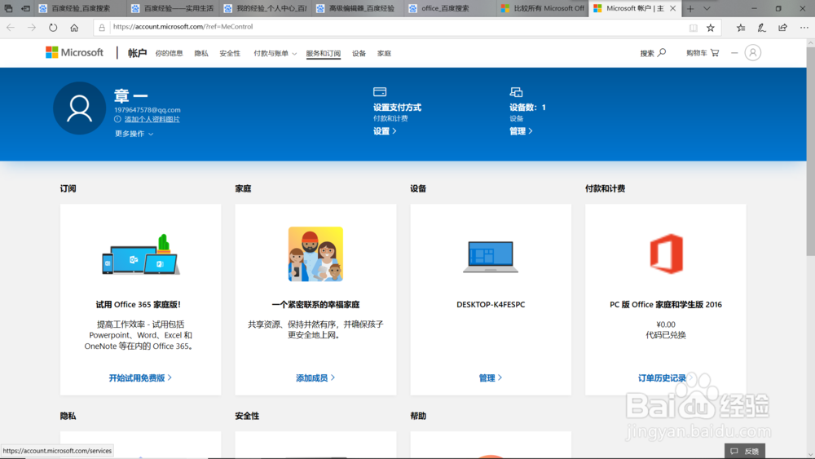Click the 帐户 header link
This screenshot has width=815, height=459.
click(137, 53)
